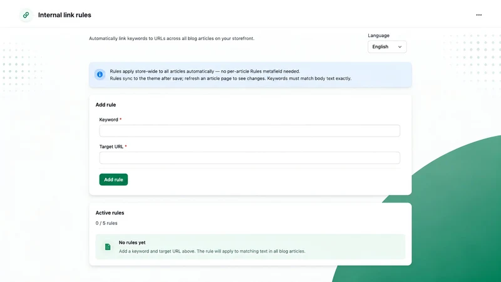The image size is (501, 282).
Task: Click the 'Rules sync to the theme' info line
Action: coord(230,78)
